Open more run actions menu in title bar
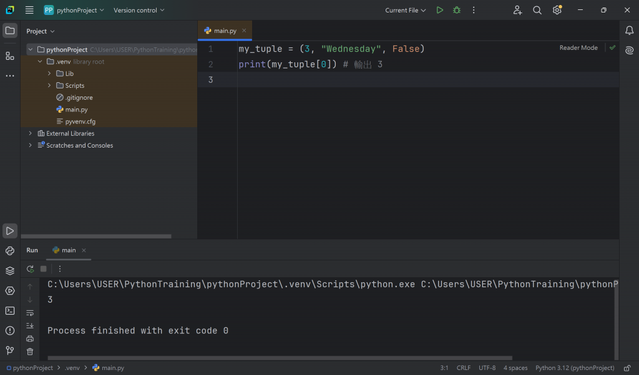 click(x=474, y=10)
